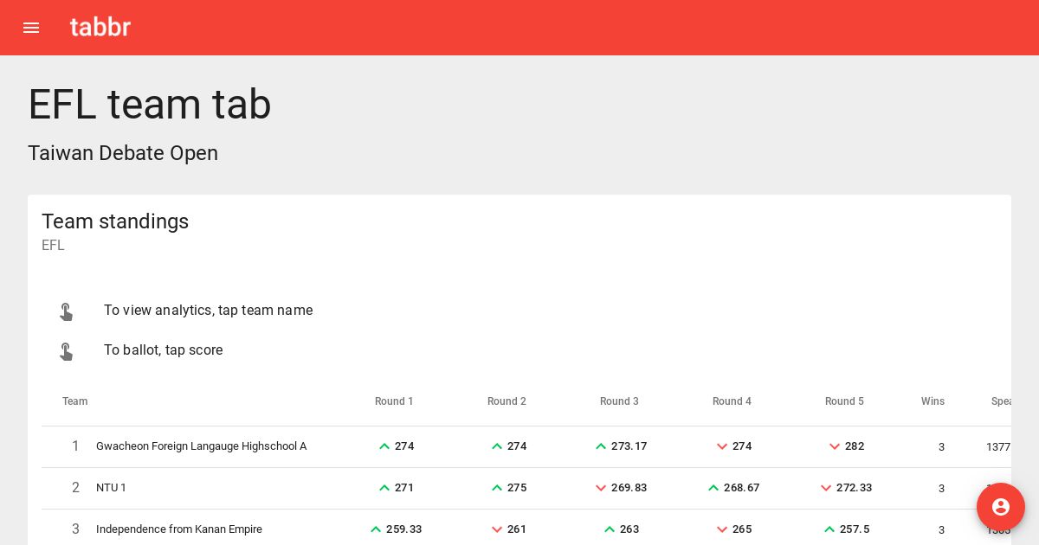Click the win arrow before Gwacheon 273.17
This screenshot has height=545, width=1039.
pos(601,446)
